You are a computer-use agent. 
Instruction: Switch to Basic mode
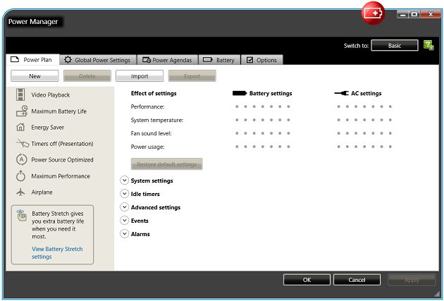(395, 45)
